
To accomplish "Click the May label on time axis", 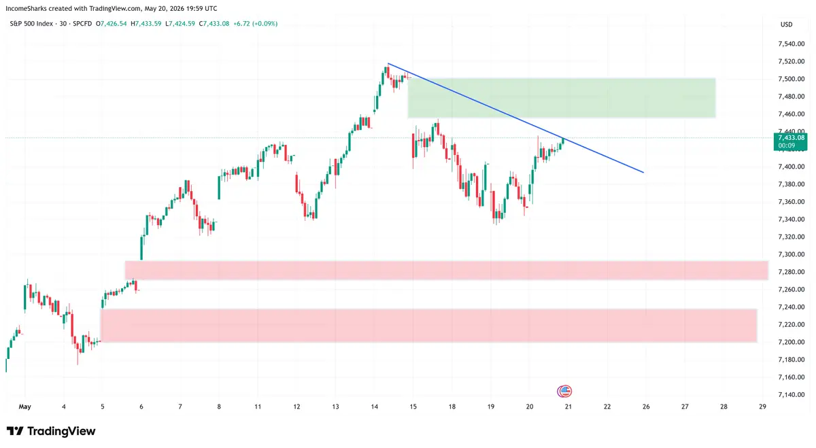I will 24,407.
